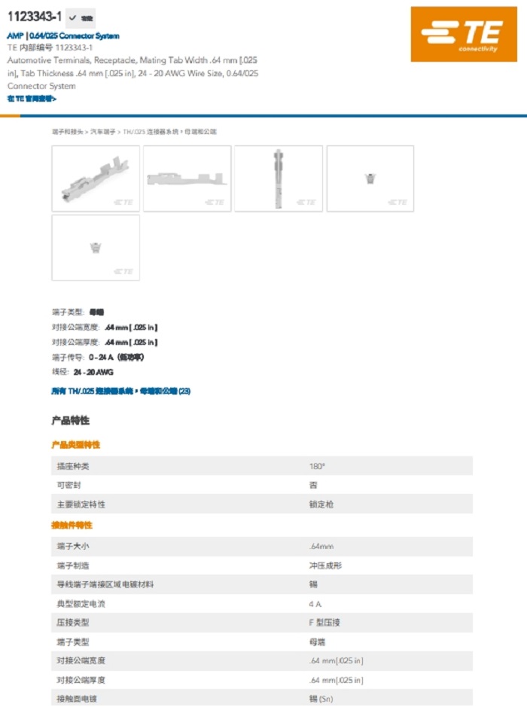Select the part number 1123343-1 heading
Screen dimensions: 527x707
[x=35, y=17]
